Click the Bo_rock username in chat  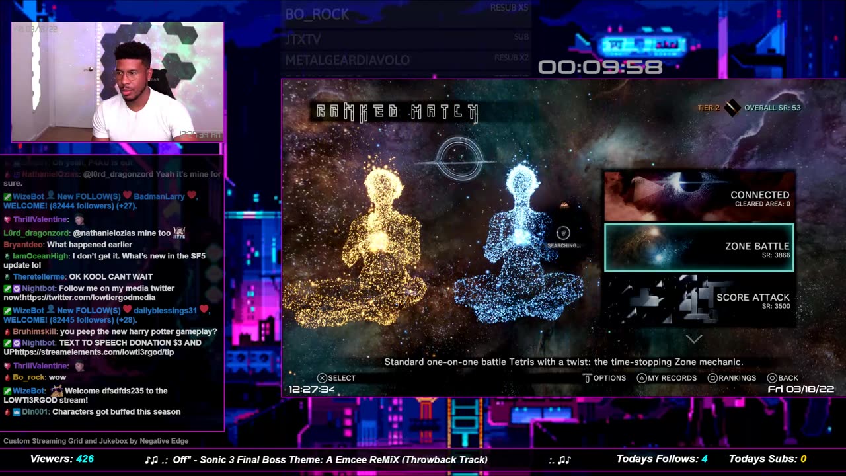coord(29,377)
